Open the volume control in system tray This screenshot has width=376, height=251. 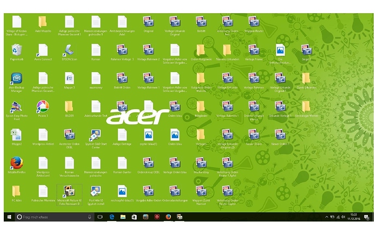pyautogui.click(x=343, y=217)
